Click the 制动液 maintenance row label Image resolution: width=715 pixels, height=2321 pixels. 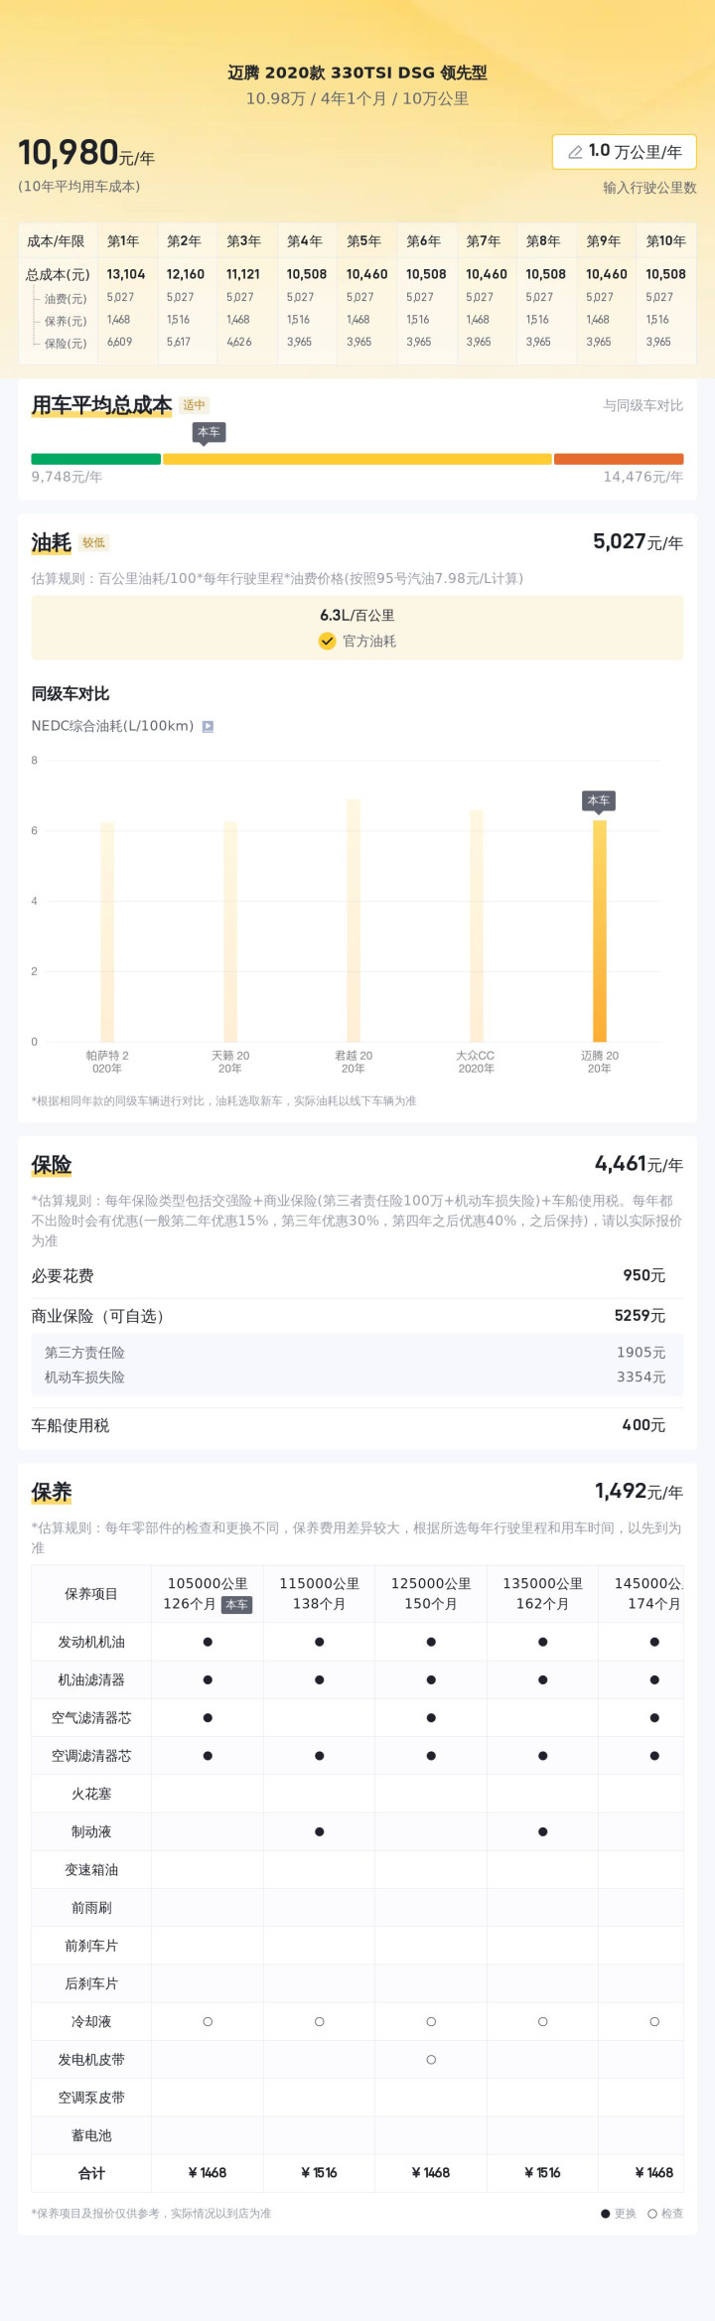91,1831
